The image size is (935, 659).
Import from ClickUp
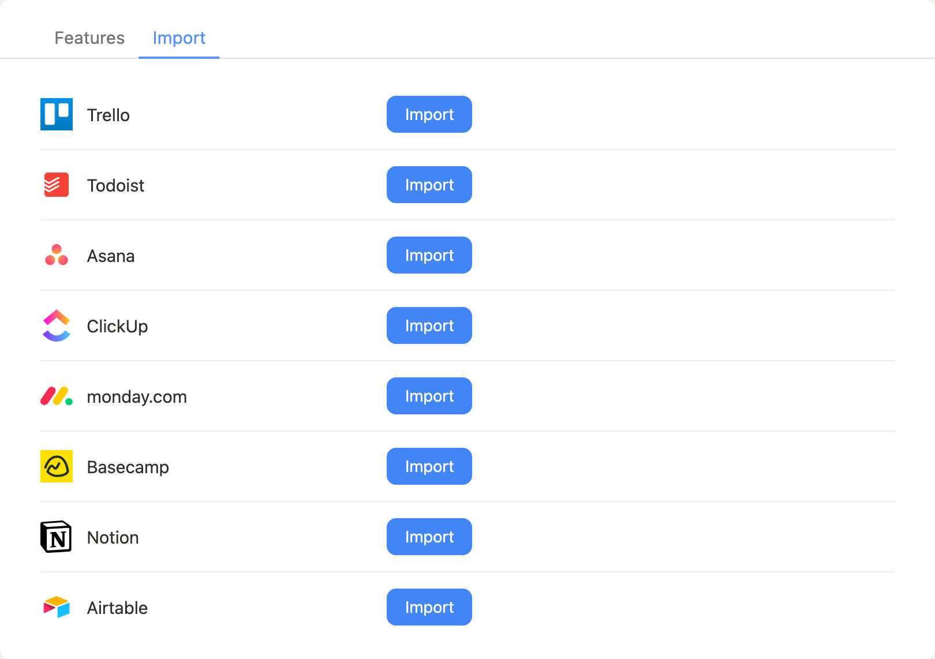pos(429,325)
